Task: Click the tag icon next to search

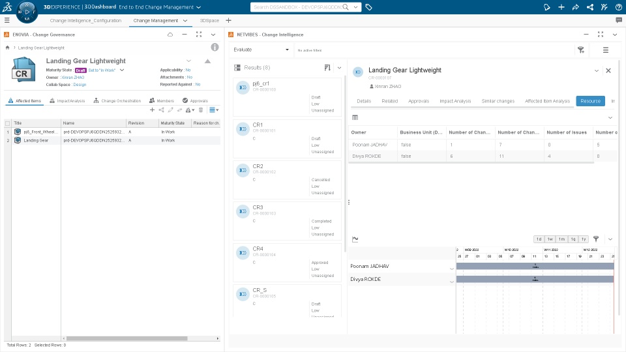Action: tap(368, 7)
